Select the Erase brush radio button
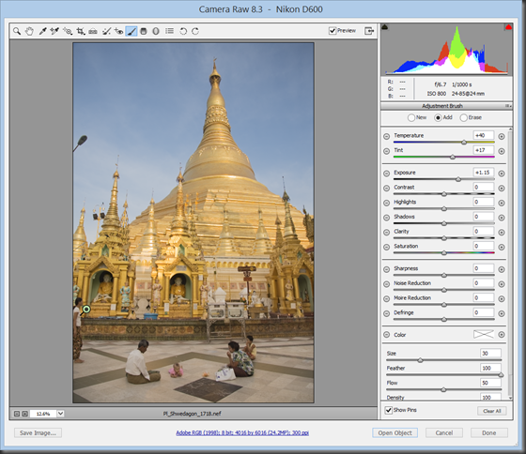This screenshot has height=454, width=526. (x=464, y=117)
